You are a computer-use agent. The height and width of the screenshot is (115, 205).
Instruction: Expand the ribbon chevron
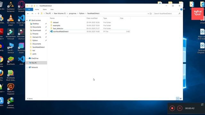click(x=178, y=9)
